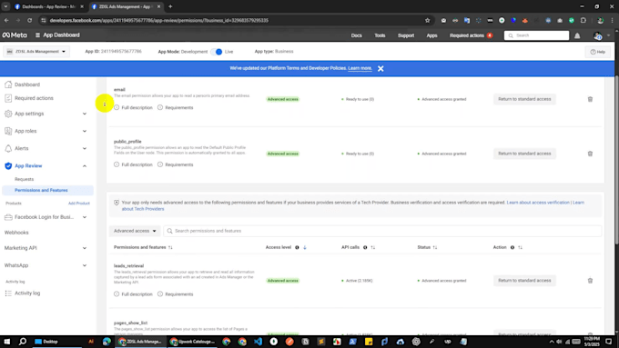Delete the leads_retrieval permission with trash icon
The width and height of the screenshot is (619, 348).
coord(590,281)
